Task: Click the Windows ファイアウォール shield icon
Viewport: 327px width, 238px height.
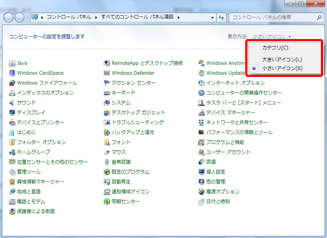Action: click(x=12, y=83)
